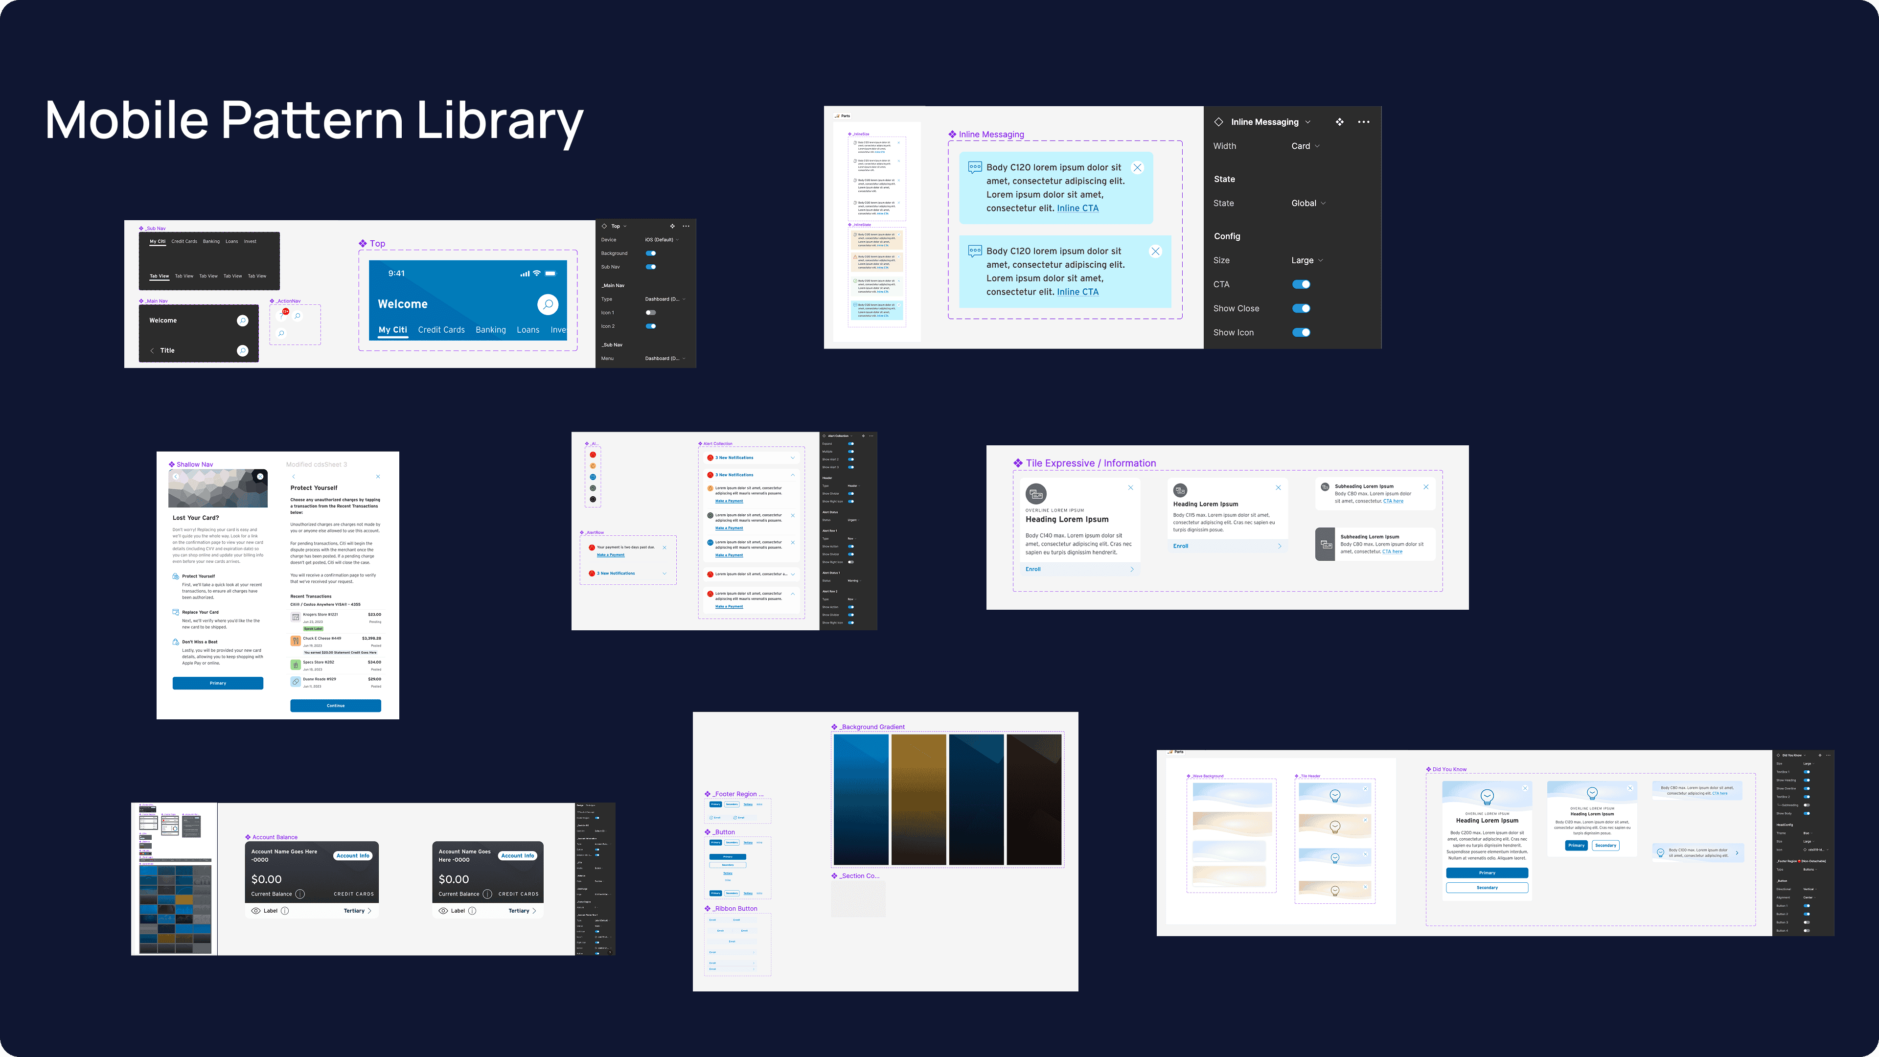Image resolution: width=1879 pixels, height=1057 pixels.
Task: Toggle the CTA switch off
Action: 1301,284
